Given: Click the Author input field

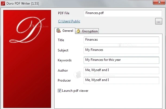Looking at the screenshot, I should click(x=121, y=71).
